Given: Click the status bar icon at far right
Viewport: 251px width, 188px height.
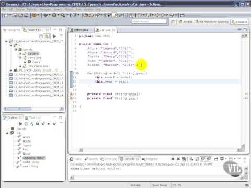Looking at the screenshot, I should (247, 185).
